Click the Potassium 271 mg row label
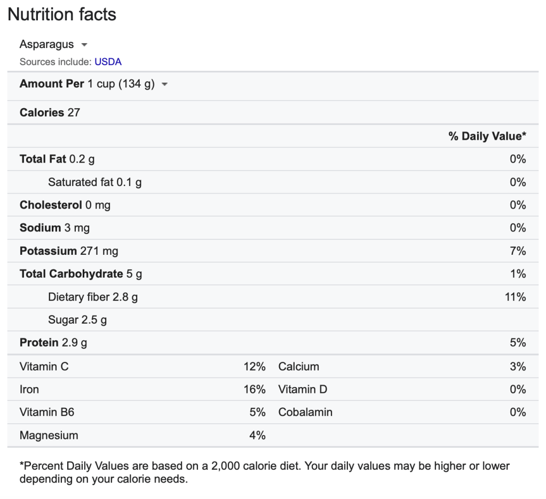Viewport: 546px width, 499px height. [x=69, y=251]
